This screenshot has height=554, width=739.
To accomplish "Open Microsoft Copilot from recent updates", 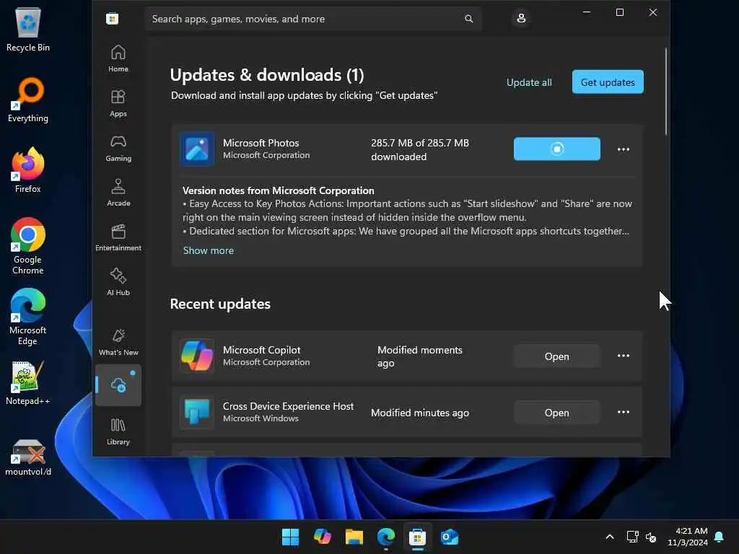I will point(557,356).
